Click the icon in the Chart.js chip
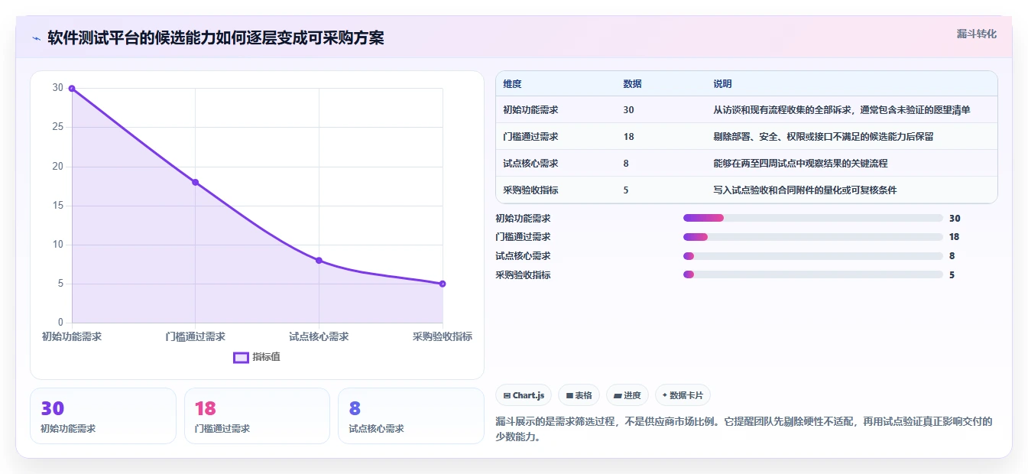Image resolution: width=1028 pixels, height=474 pixels. [507, 396]
